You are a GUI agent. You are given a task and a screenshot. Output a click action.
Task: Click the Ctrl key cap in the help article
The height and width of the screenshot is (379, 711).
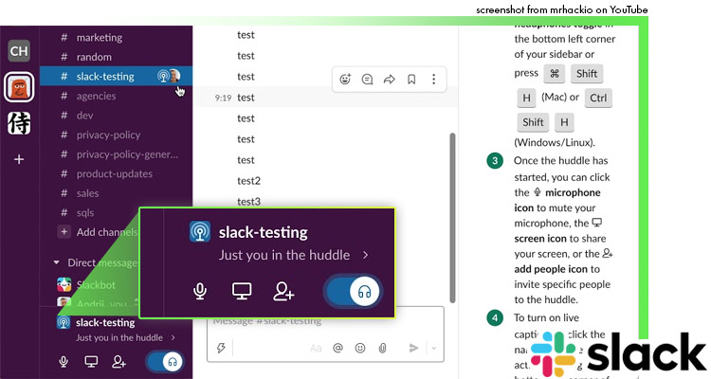point(598,98)
